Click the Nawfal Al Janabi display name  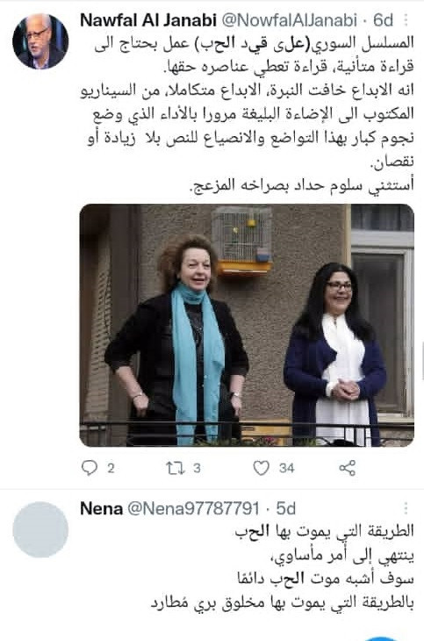tap(148, 19)
